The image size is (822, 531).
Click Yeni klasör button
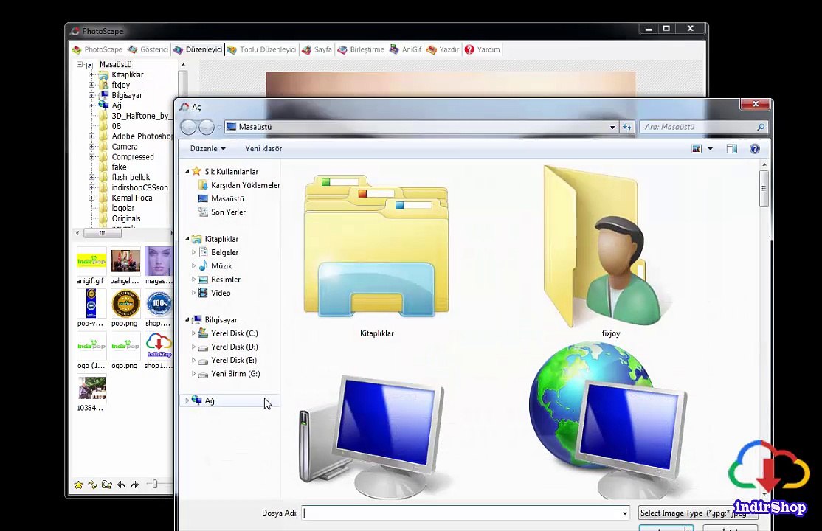pos(263,149)
